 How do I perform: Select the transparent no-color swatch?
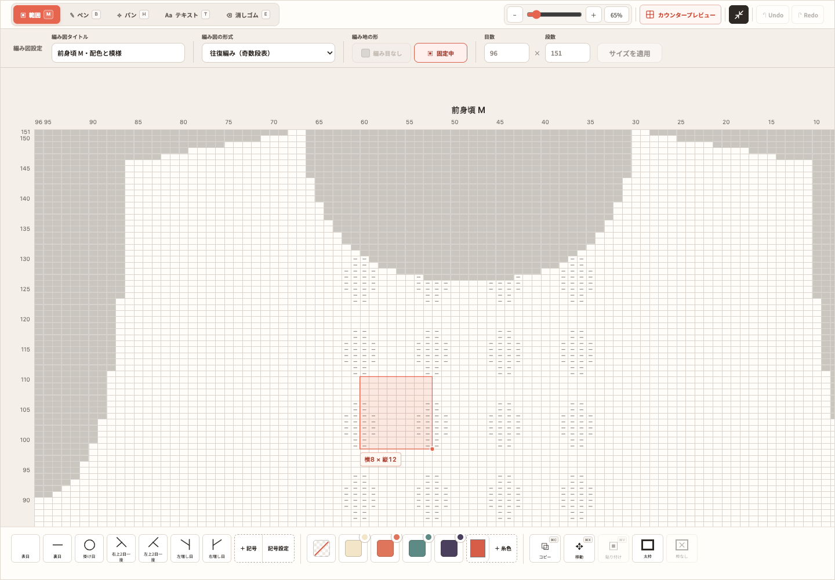click(321, 548)
